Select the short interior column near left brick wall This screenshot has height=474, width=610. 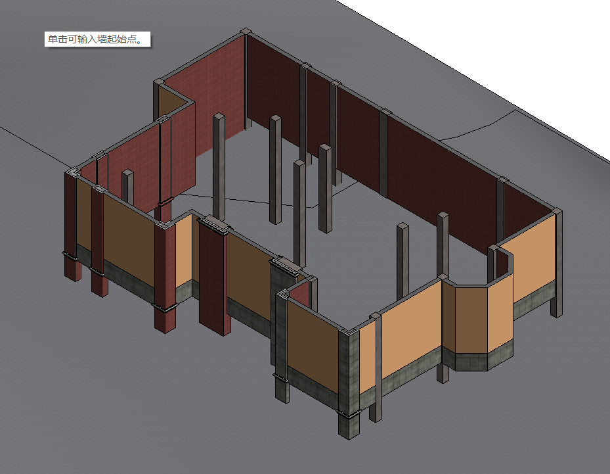click(x=127, y=187)
